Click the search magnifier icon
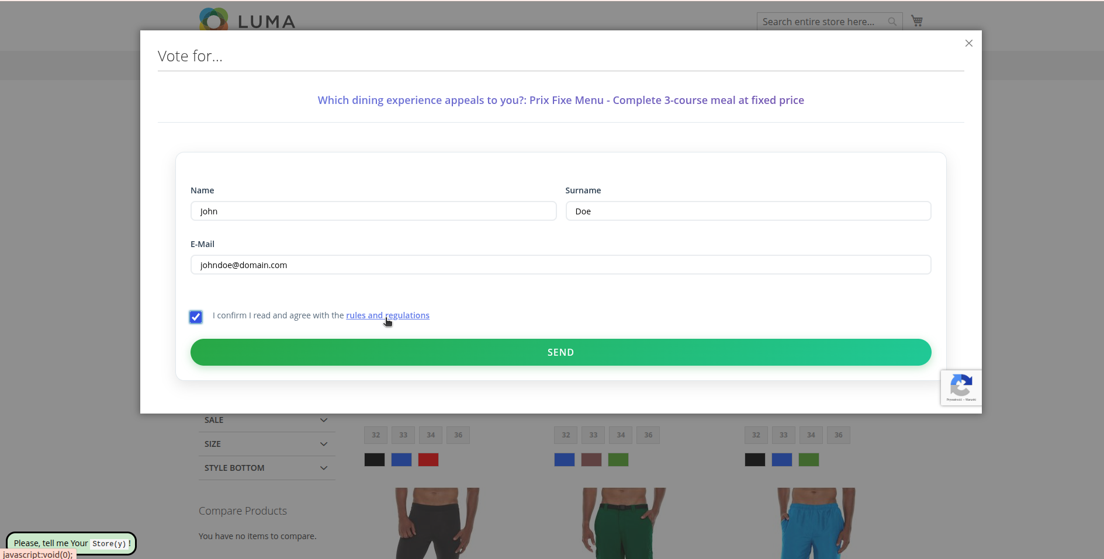 click(x=892, y=22)
